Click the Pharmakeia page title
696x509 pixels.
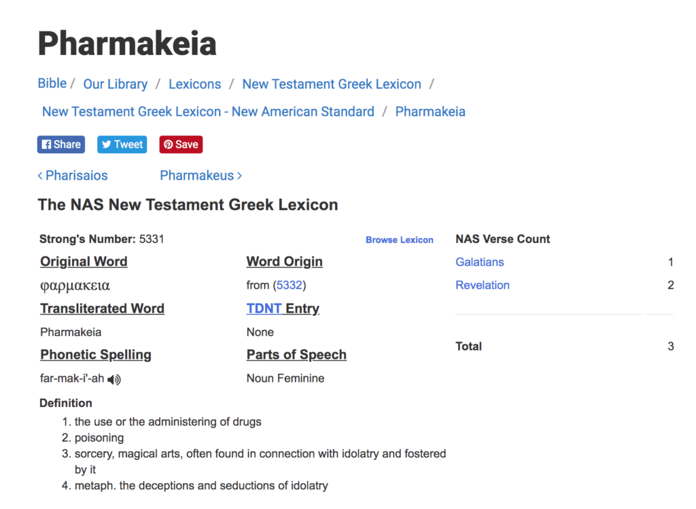point(127,44)
